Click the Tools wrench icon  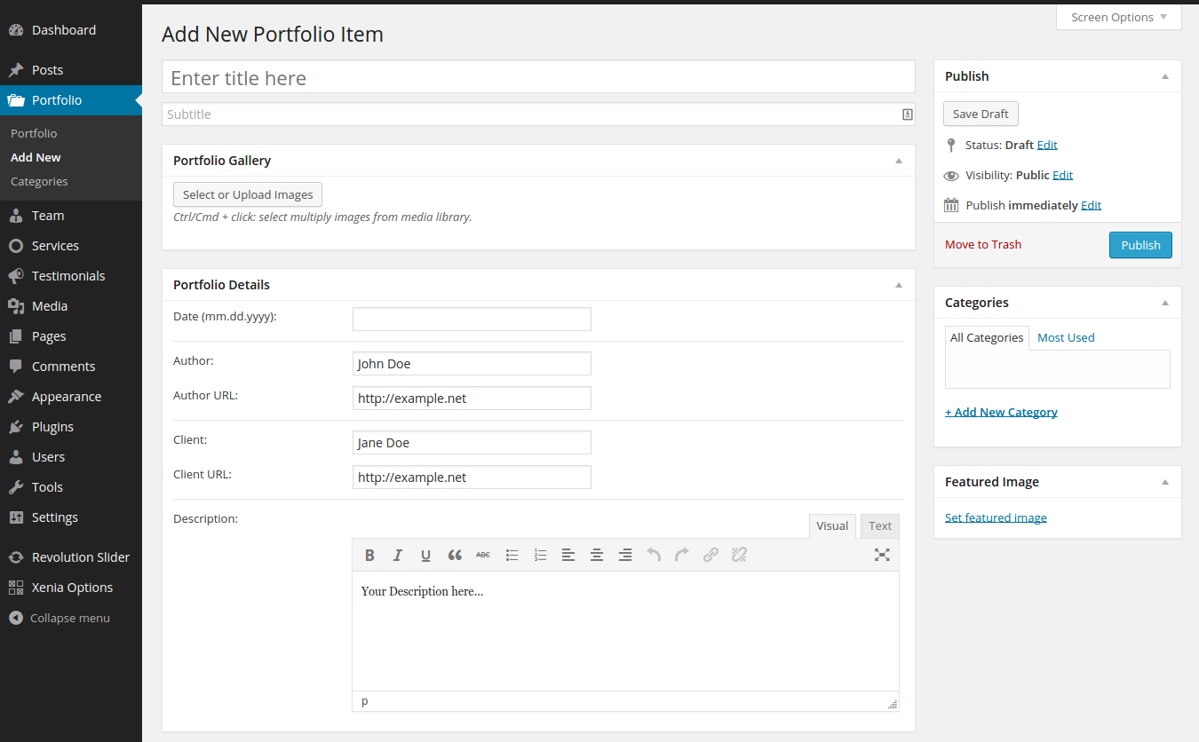point(16,487)
